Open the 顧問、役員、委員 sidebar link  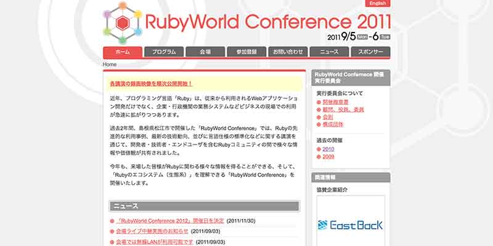pos(343,109)
